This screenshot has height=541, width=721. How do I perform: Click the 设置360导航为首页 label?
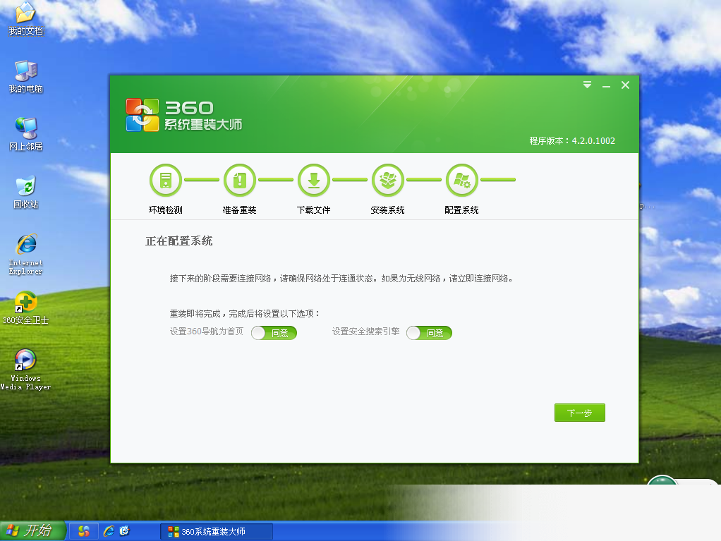(207, 332)
